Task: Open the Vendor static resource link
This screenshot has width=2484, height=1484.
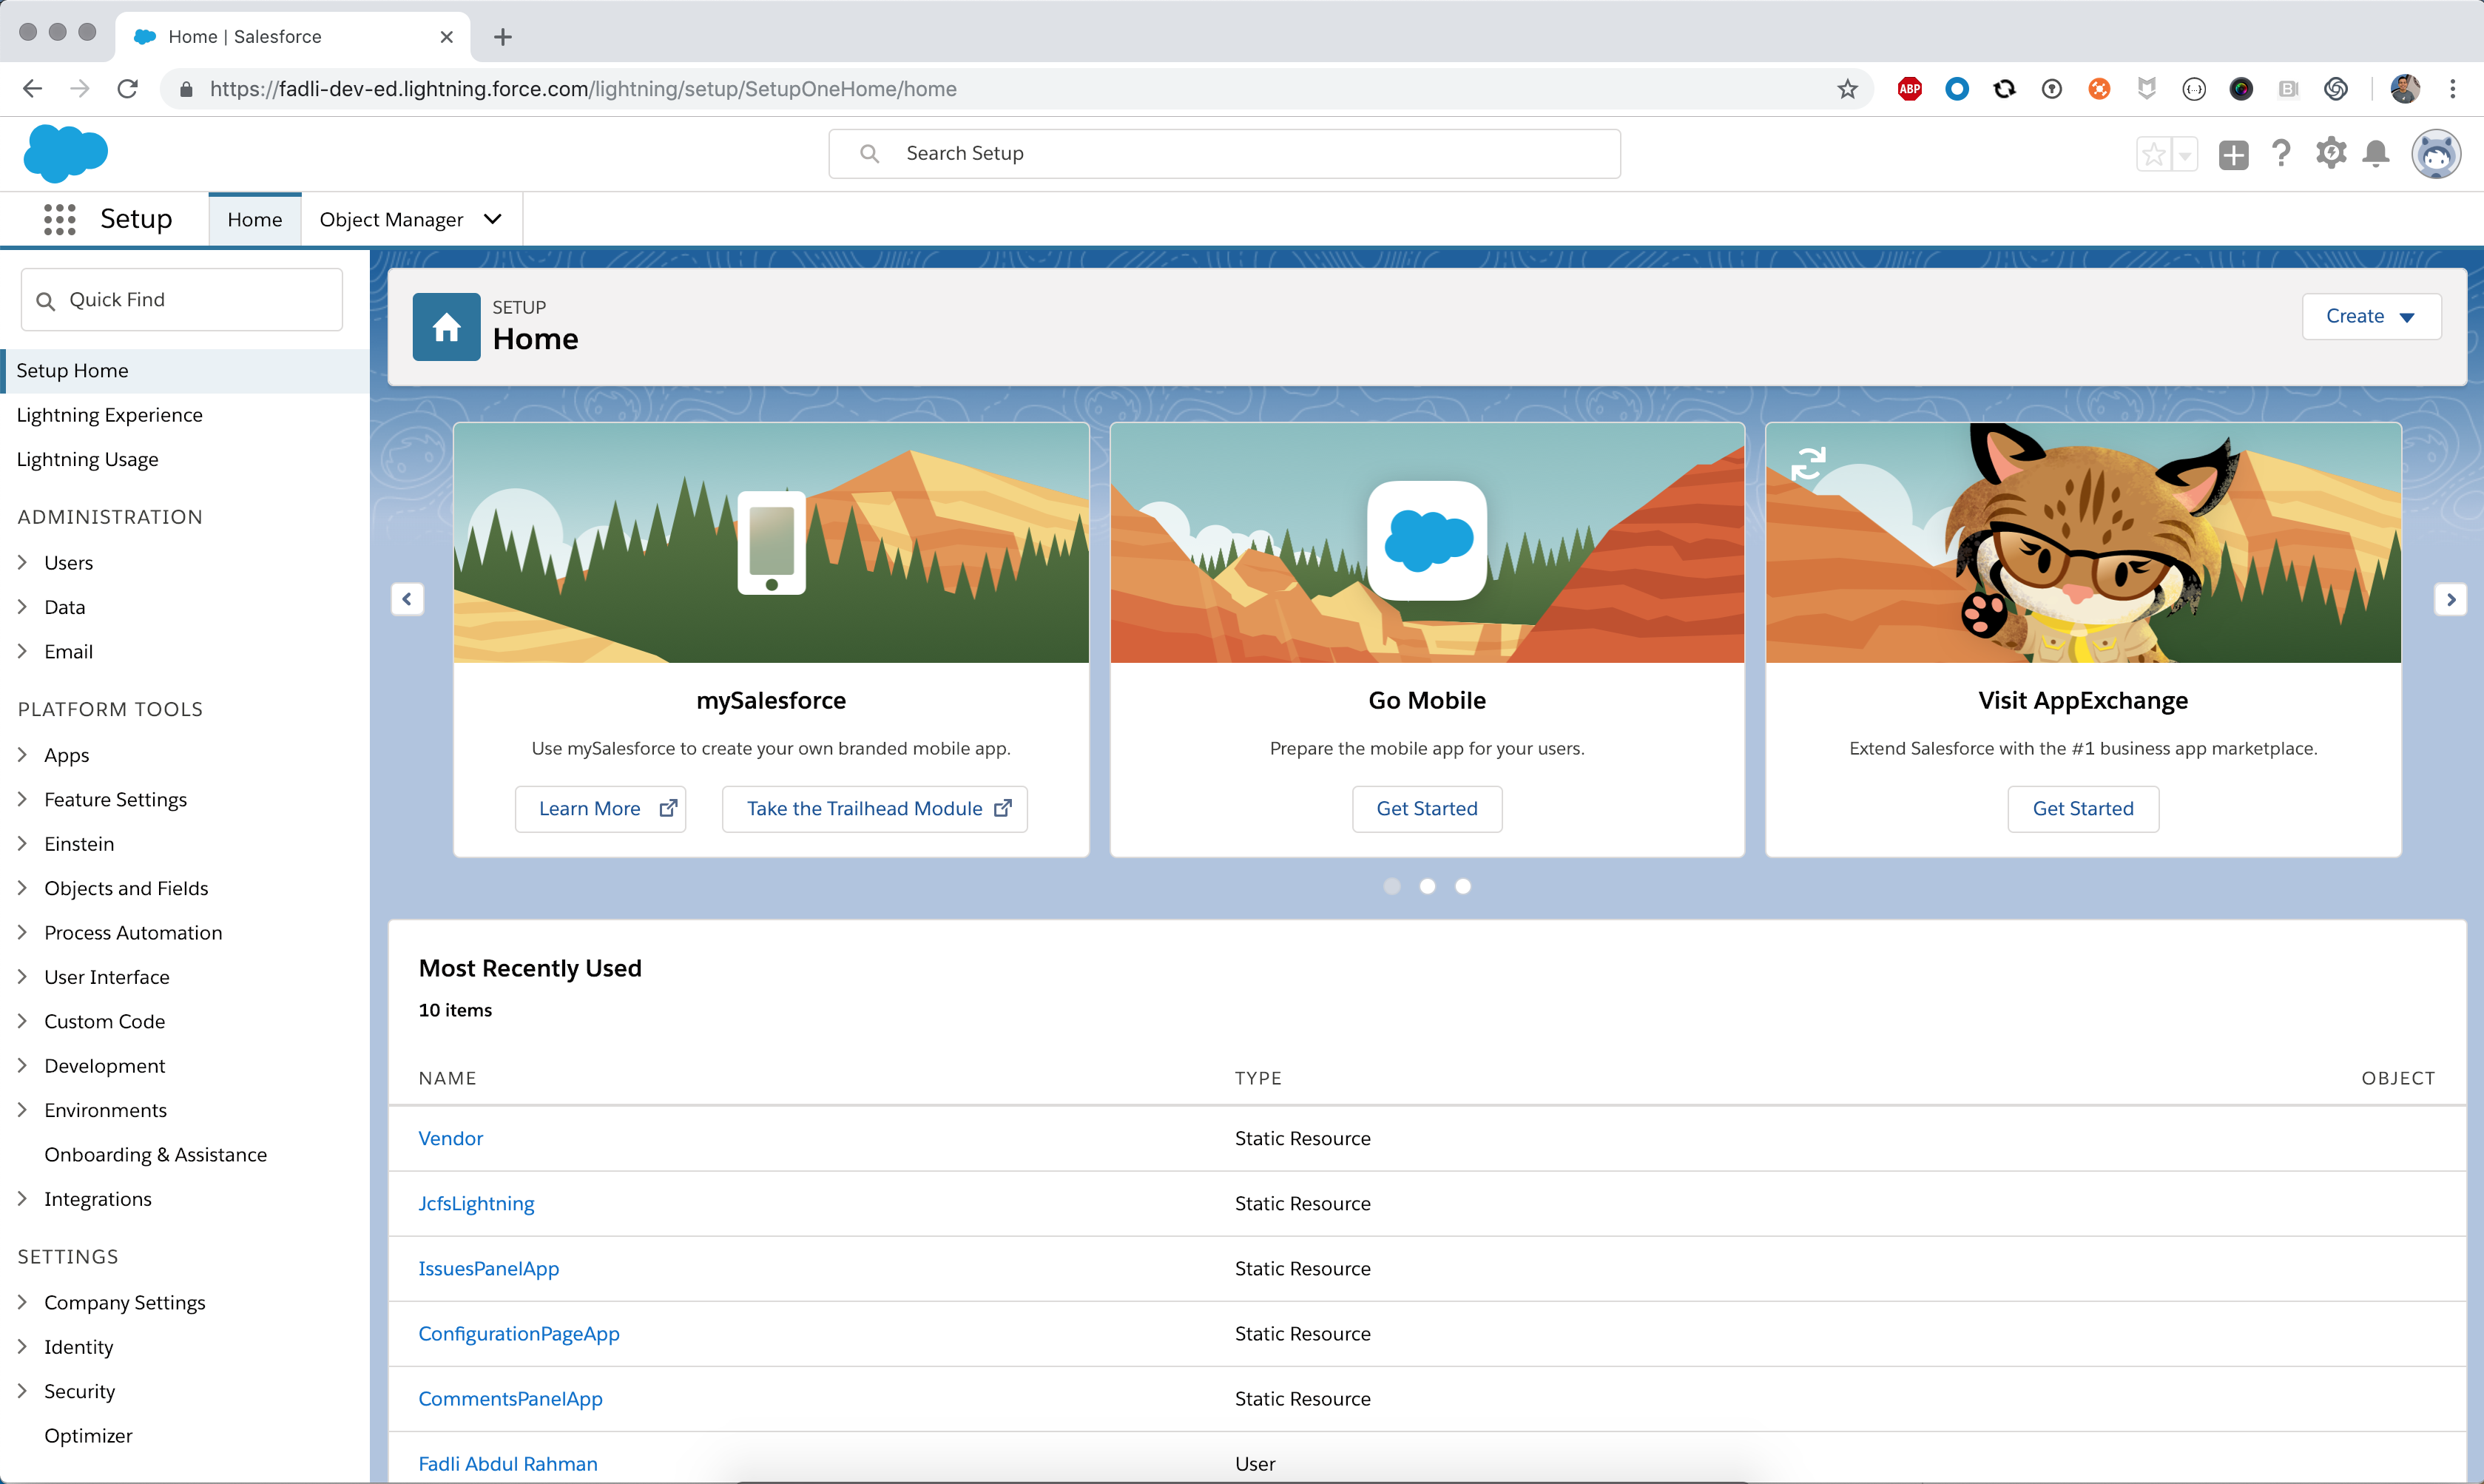Action: click(450, 1138)
